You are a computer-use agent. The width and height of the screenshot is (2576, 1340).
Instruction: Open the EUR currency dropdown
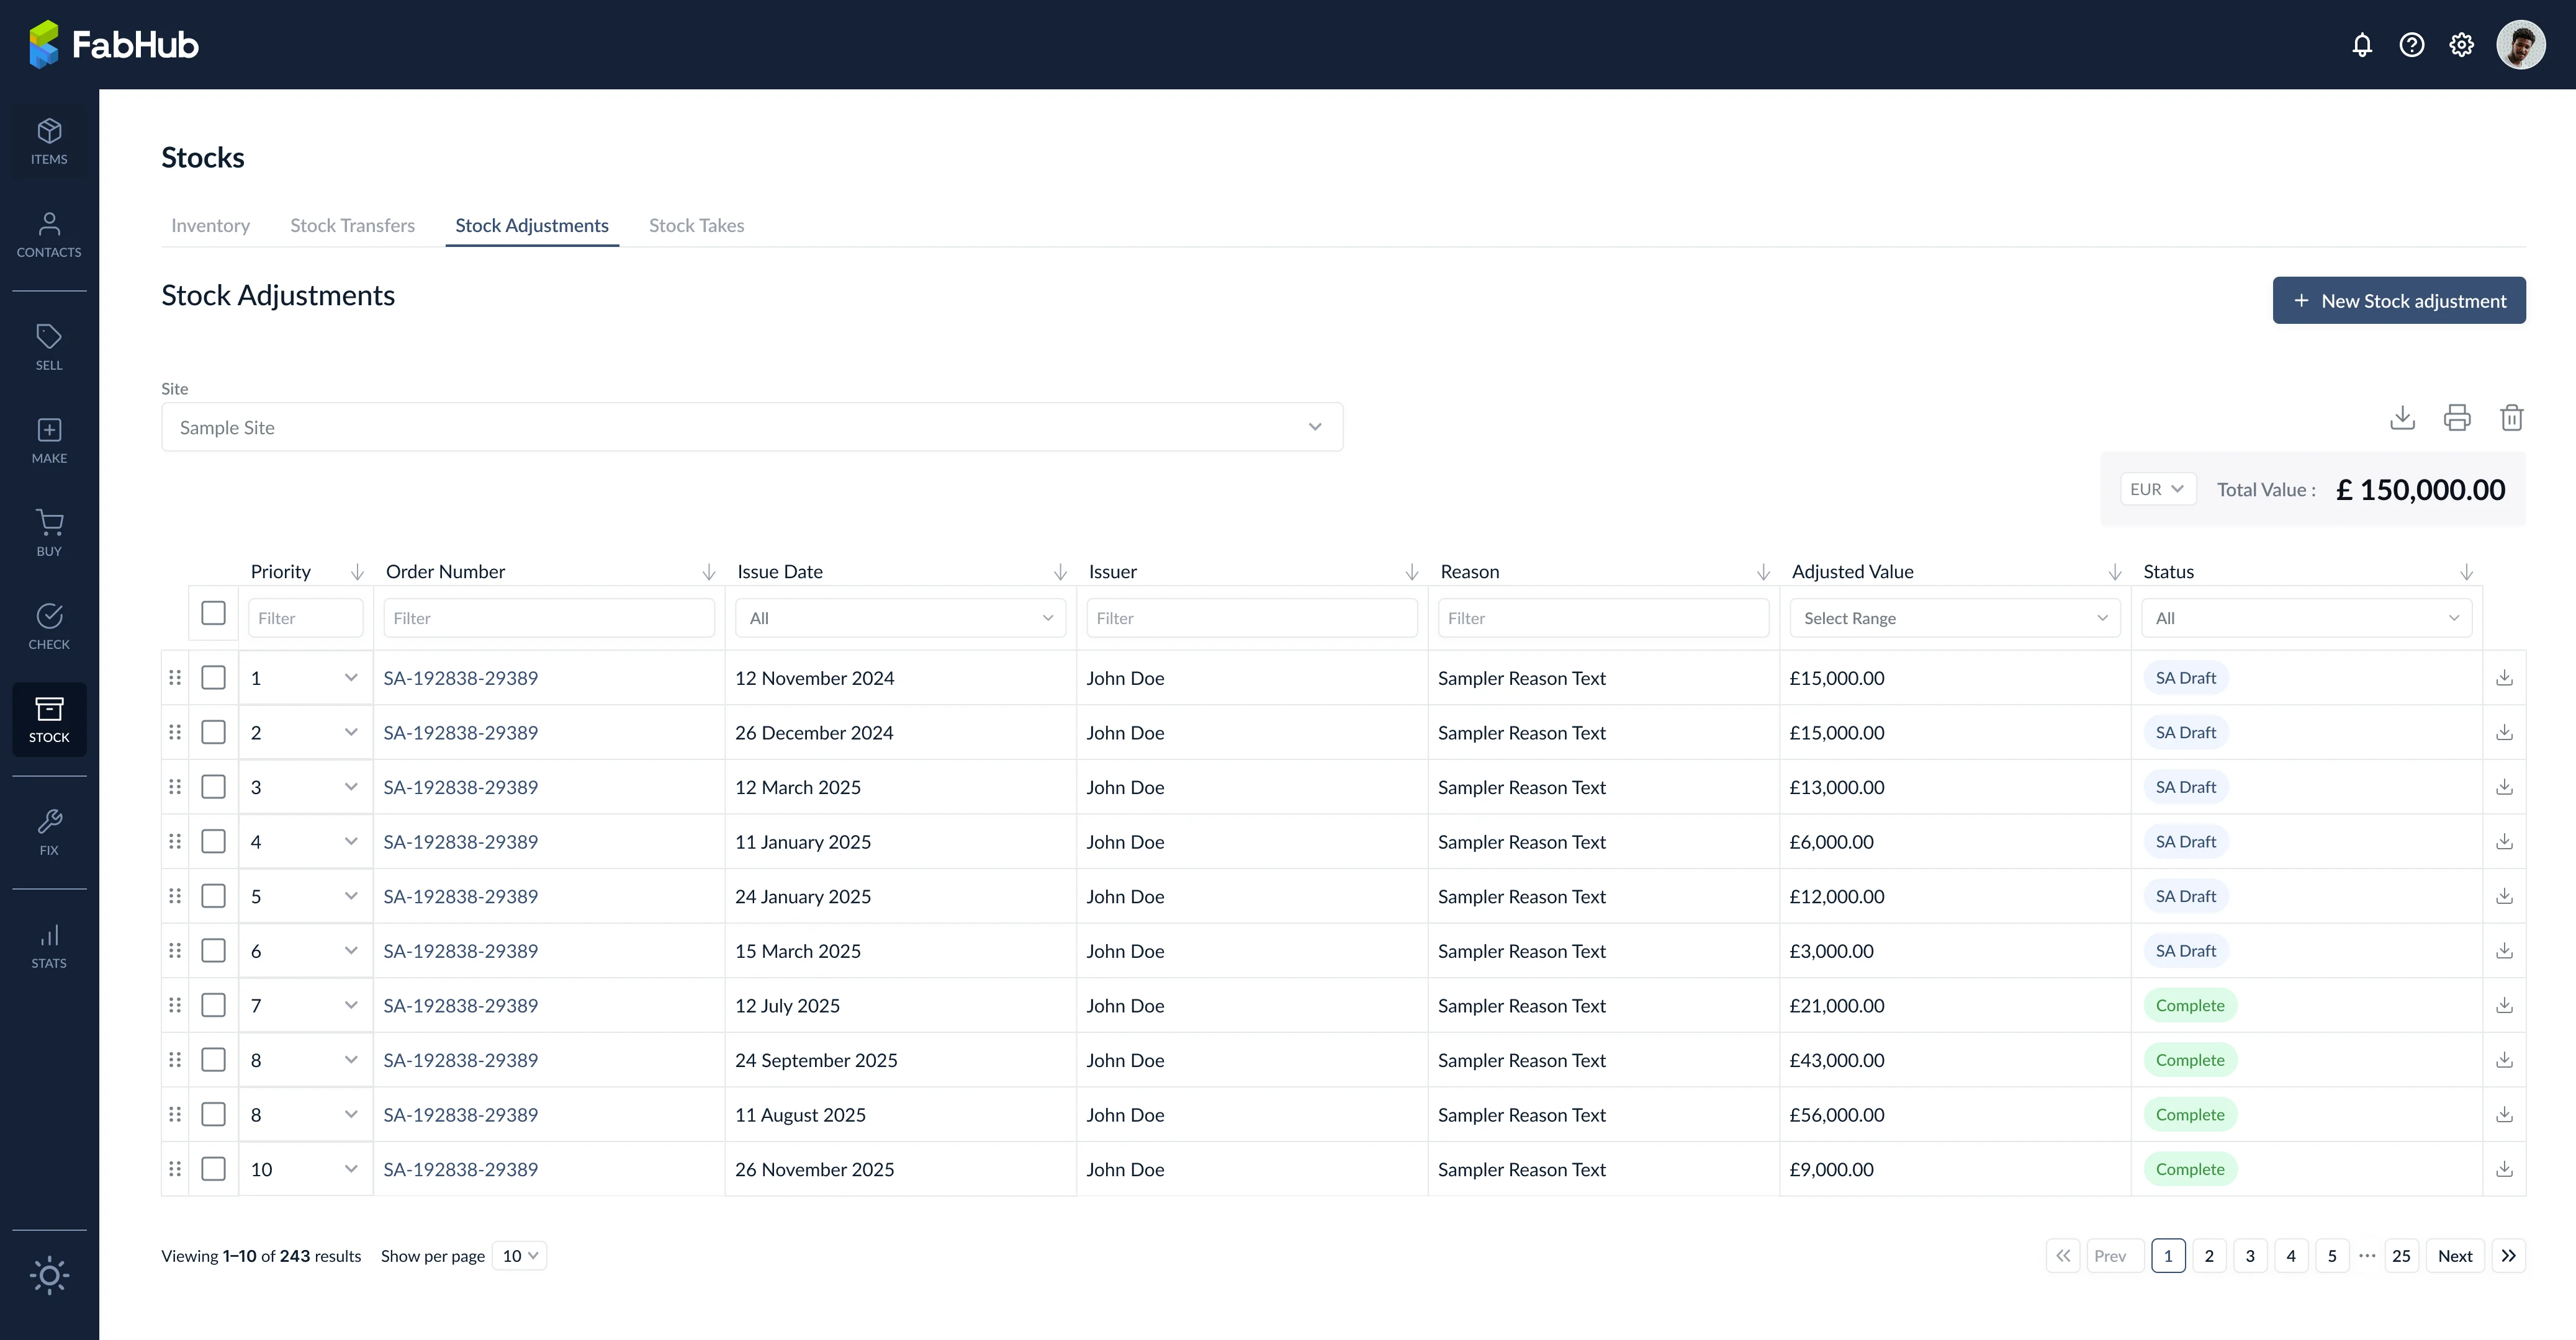point(2158,489)
